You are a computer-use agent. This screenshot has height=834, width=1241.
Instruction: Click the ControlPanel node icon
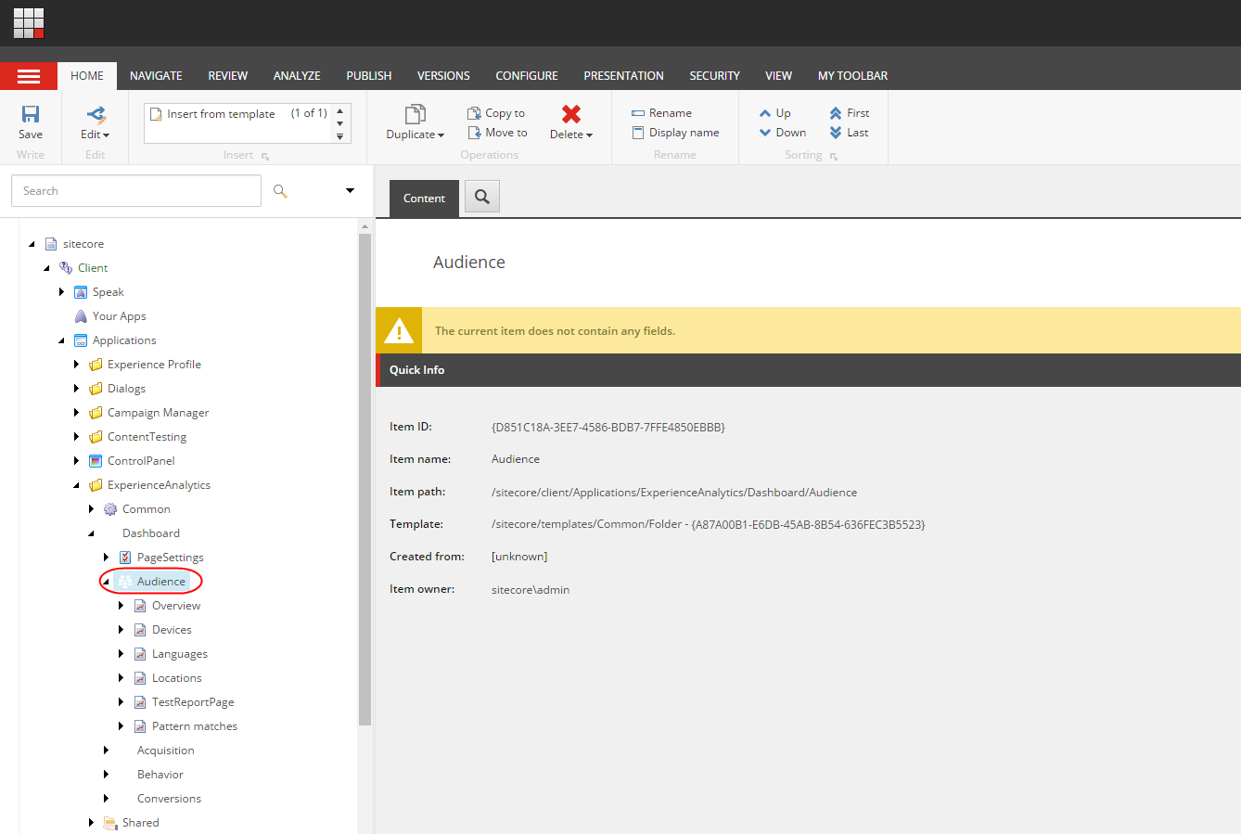click(96, 461)
